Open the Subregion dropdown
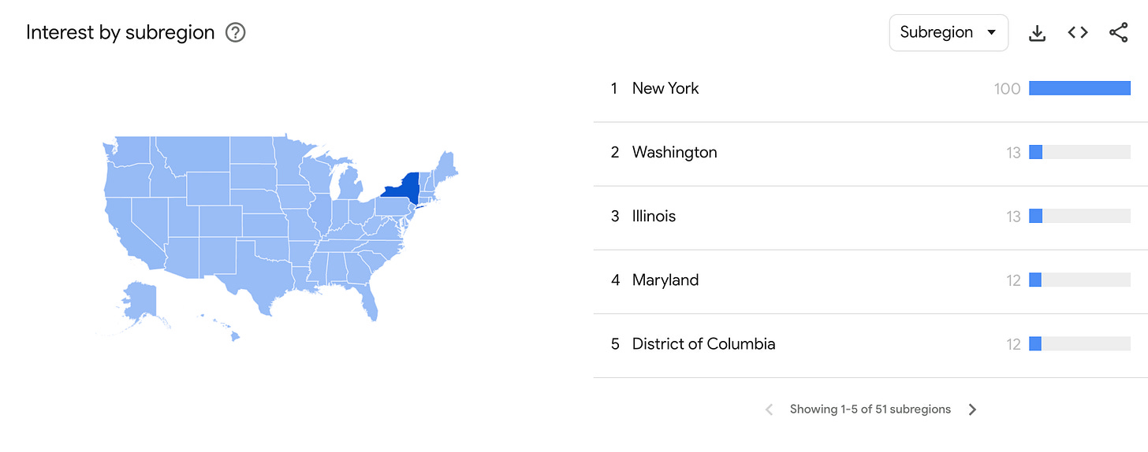This screenshot has height=452, width=1148. [949, 32]
